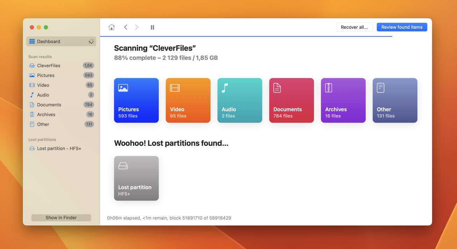Click the spinning progress indicator beside Dashboard

91,41
